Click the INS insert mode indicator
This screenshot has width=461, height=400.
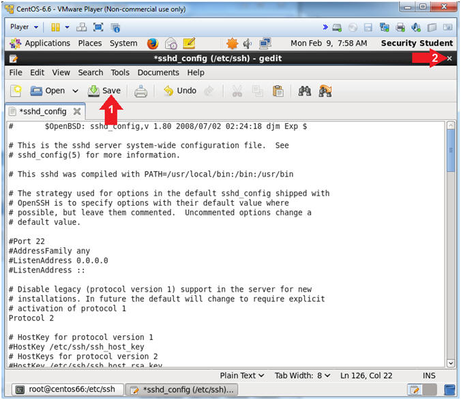[429, 375]
